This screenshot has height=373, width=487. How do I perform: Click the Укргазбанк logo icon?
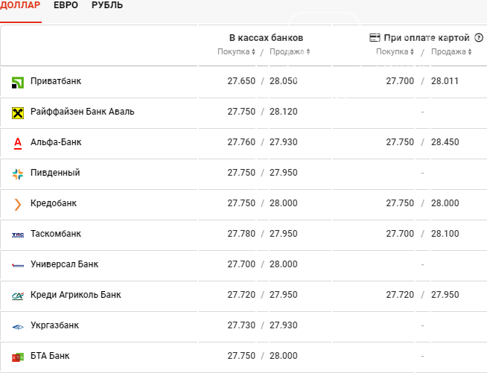18,327
